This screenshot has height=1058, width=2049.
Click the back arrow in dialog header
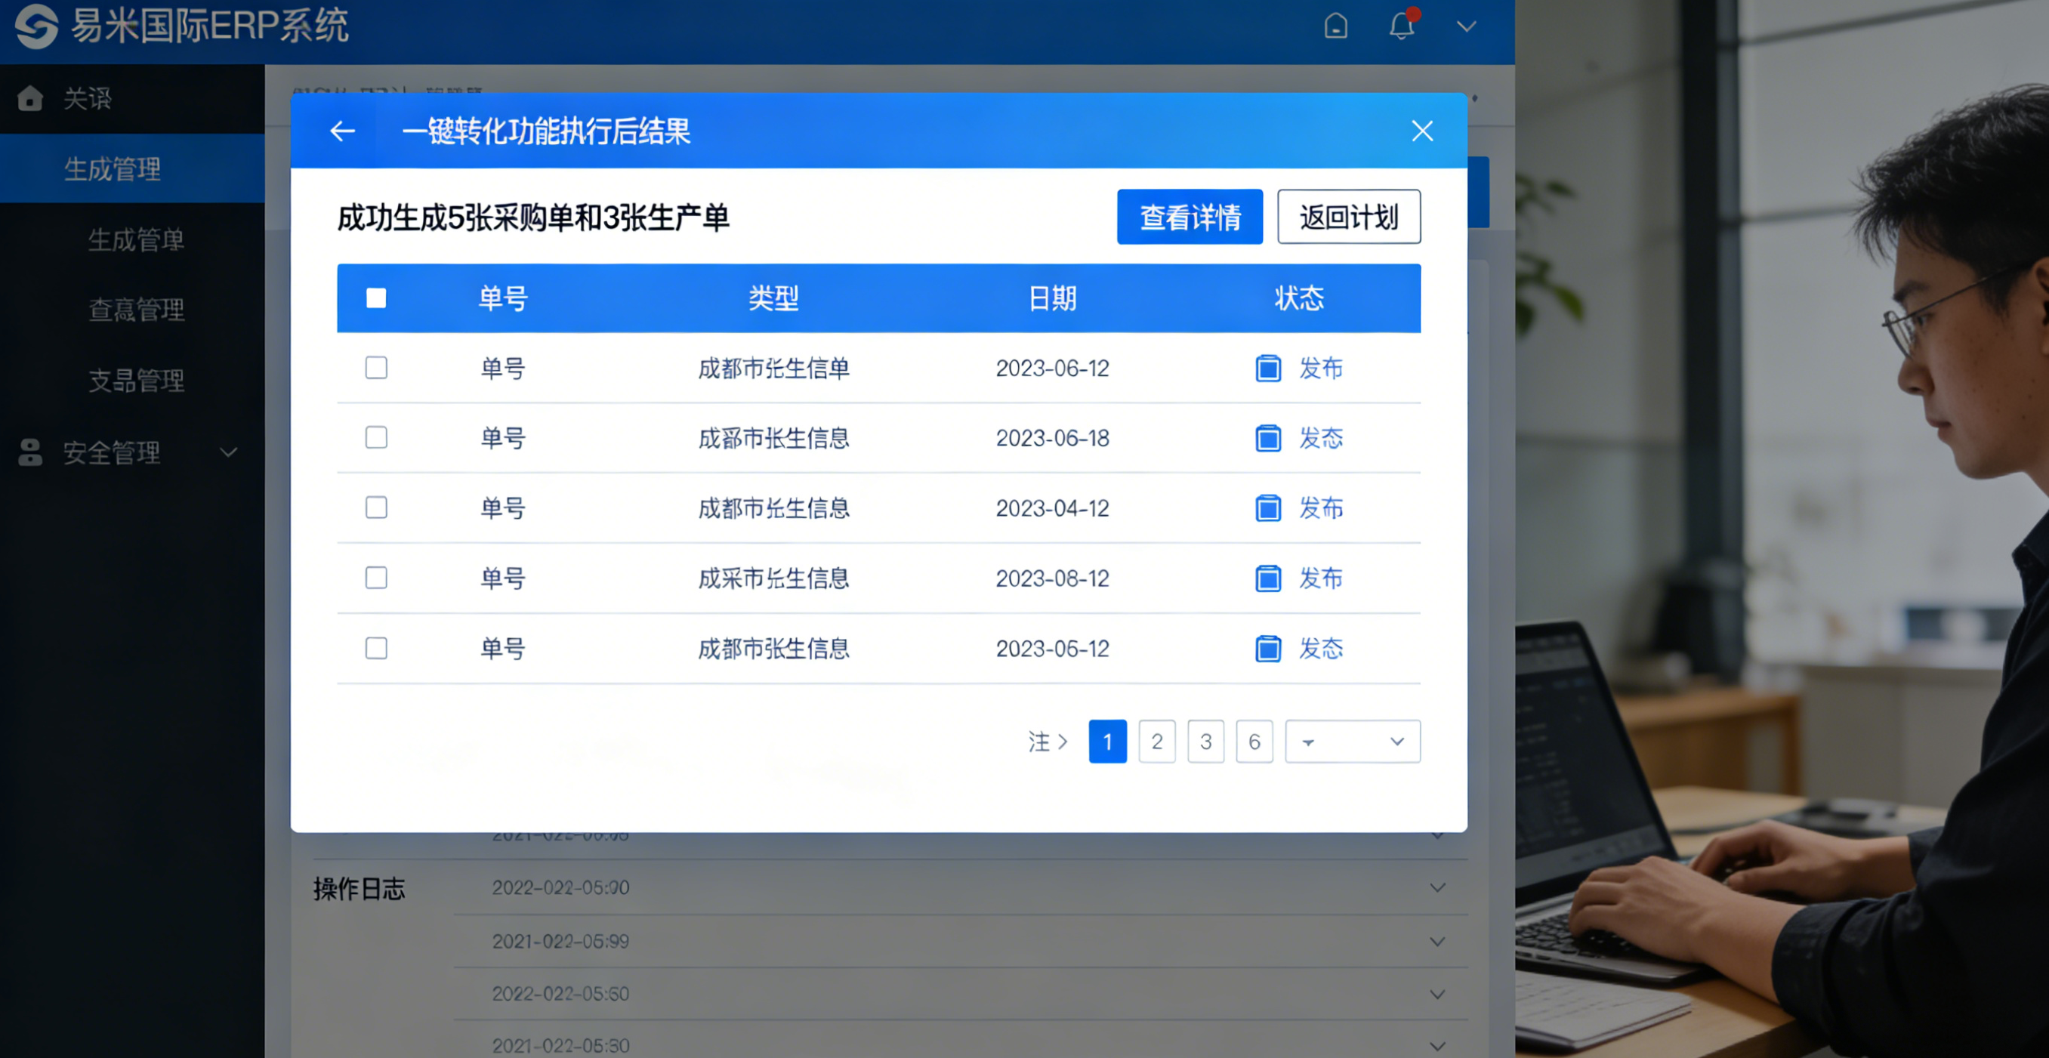342,131
